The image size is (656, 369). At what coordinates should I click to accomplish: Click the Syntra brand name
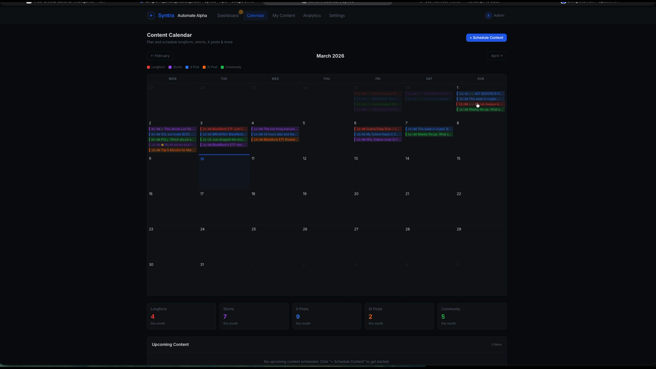coord(166,15)
